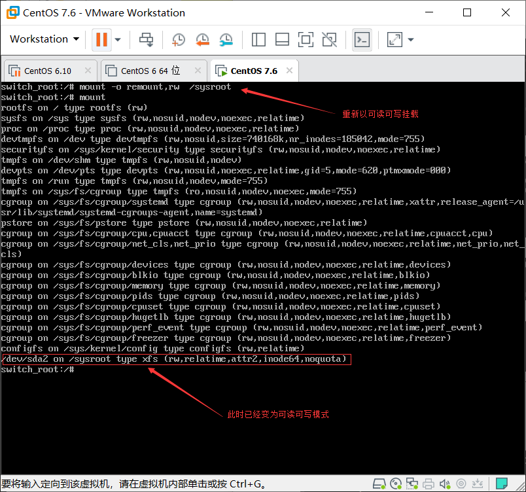The image size is (526, 492).
Task: Expand the power options arrow beside Pause
Action: pyautogui.click(x=117, y=39)
